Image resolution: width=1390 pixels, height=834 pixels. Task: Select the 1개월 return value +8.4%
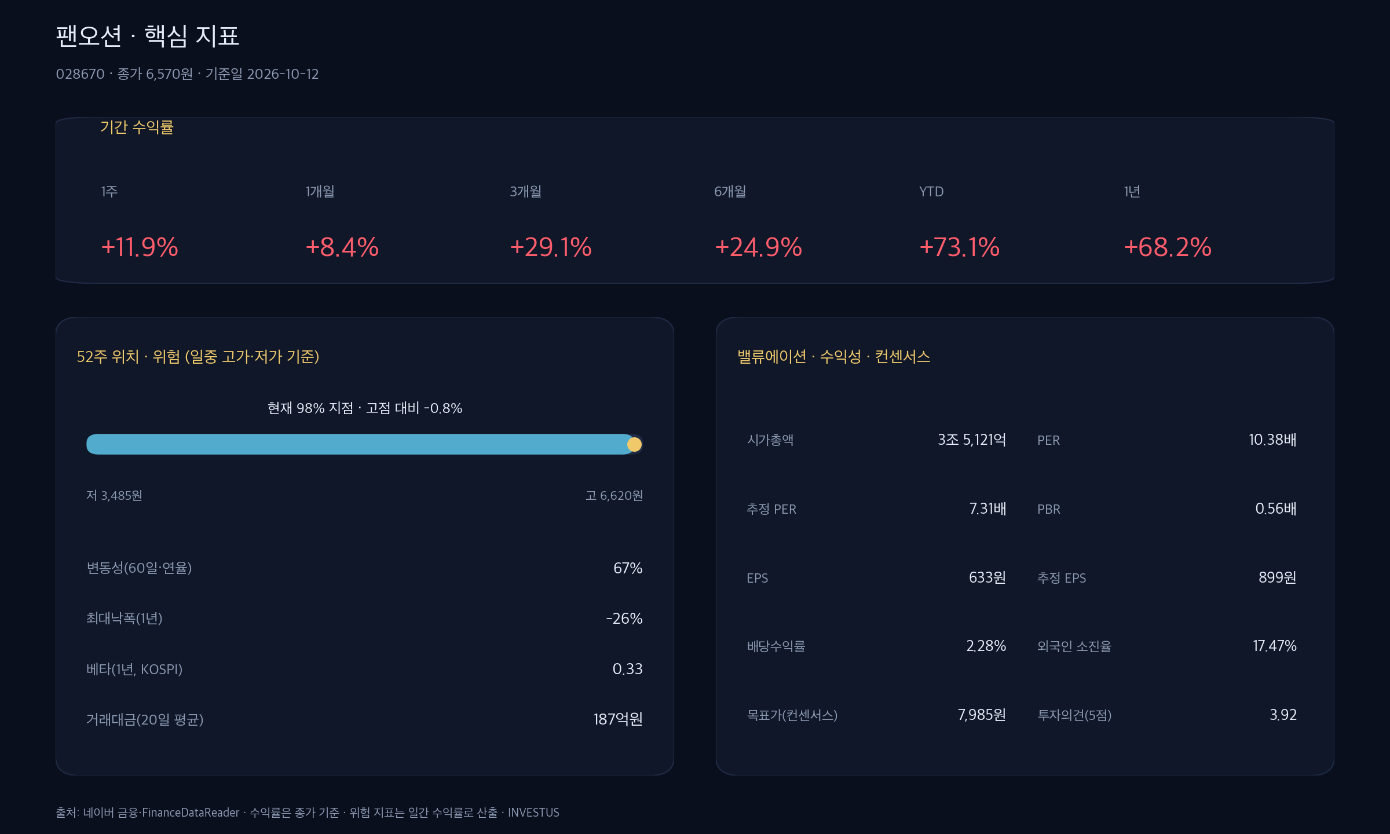342,247
